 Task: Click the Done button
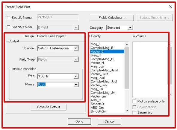pos(79,121)
